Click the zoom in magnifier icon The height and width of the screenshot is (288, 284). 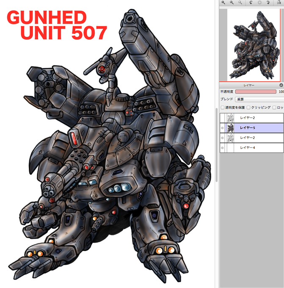point(223,3)
